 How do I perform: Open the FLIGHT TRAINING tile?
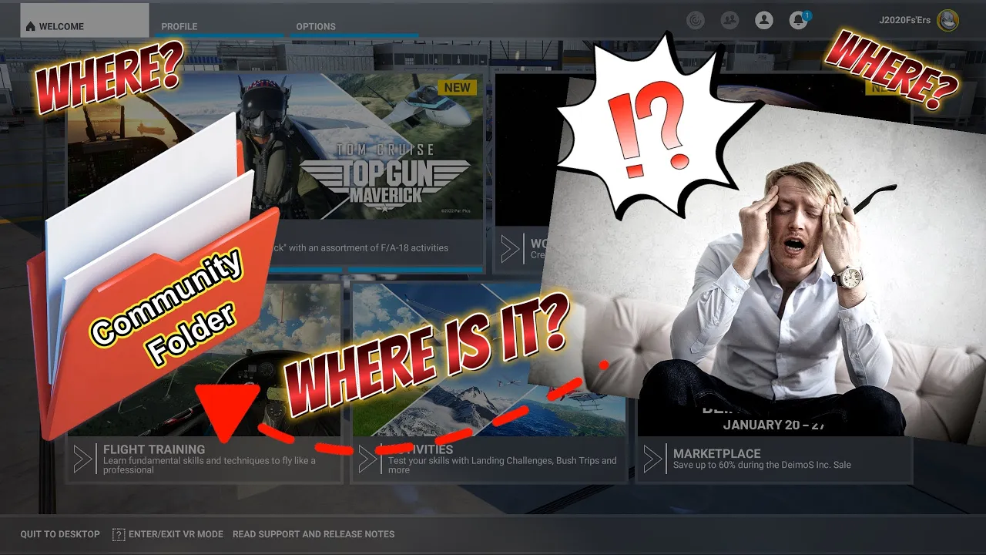pos(203,382)
